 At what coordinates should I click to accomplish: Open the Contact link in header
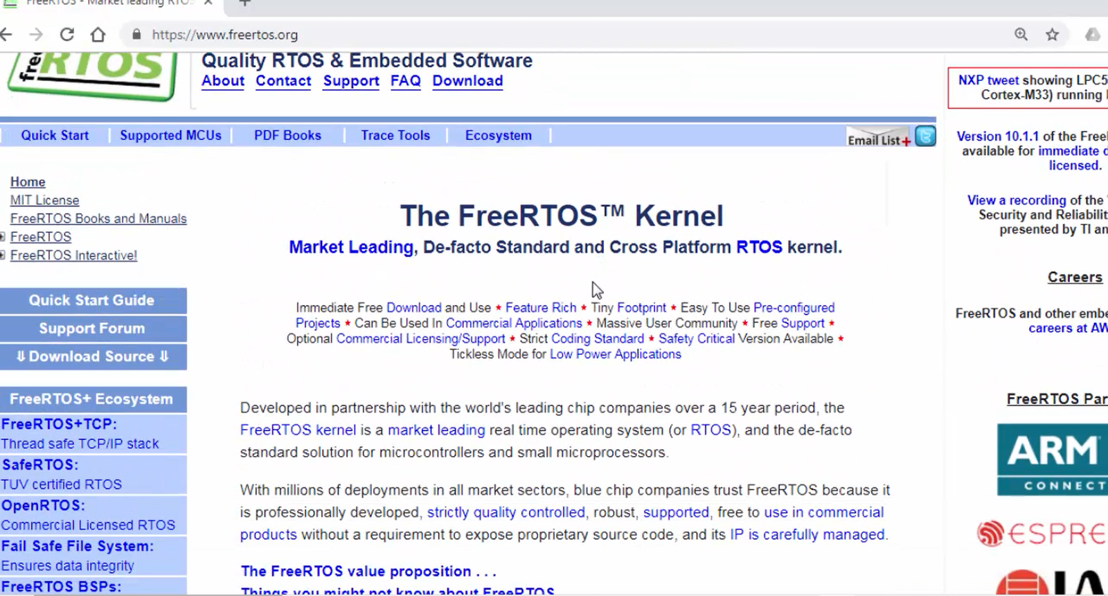tap(283, 81)
